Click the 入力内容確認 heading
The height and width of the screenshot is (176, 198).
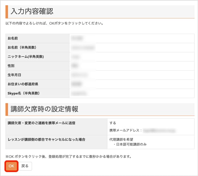32,12
